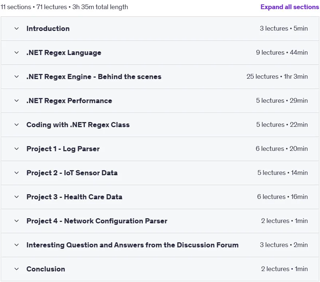Screen dimensions: 320x282
Task: Click chevron for Project 4 Network Configuration Parser
Action: 16,221
